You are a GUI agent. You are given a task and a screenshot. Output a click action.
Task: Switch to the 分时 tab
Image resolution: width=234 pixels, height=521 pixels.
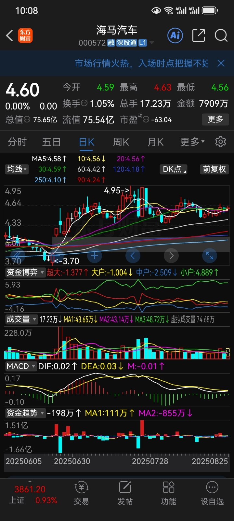[x=17, y=142]
